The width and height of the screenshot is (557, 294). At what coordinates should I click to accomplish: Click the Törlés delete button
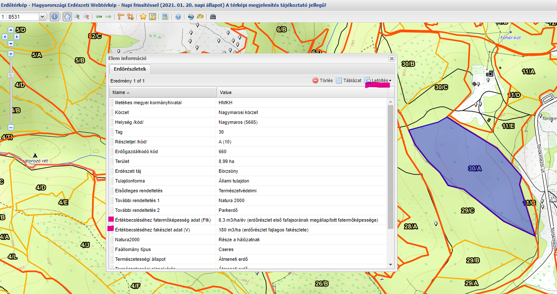pyautogui.click(x=323, y=80)
